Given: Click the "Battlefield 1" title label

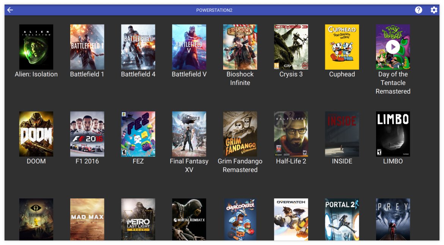Looking at the screenshot, I should pyautogui.click(x=87, y=74).
